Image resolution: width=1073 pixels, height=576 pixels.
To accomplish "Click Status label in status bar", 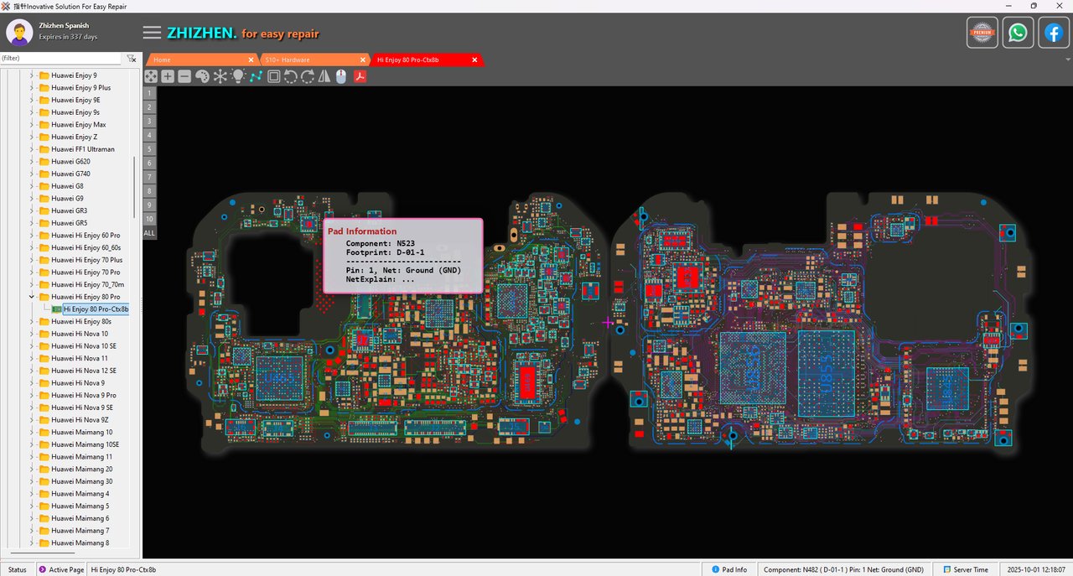I will 18,569.
